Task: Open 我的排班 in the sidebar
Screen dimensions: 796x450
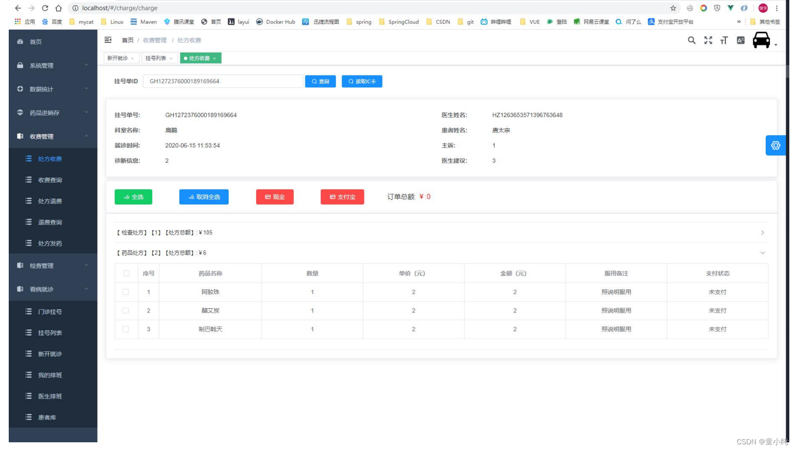Action: [x=53, y=375]
